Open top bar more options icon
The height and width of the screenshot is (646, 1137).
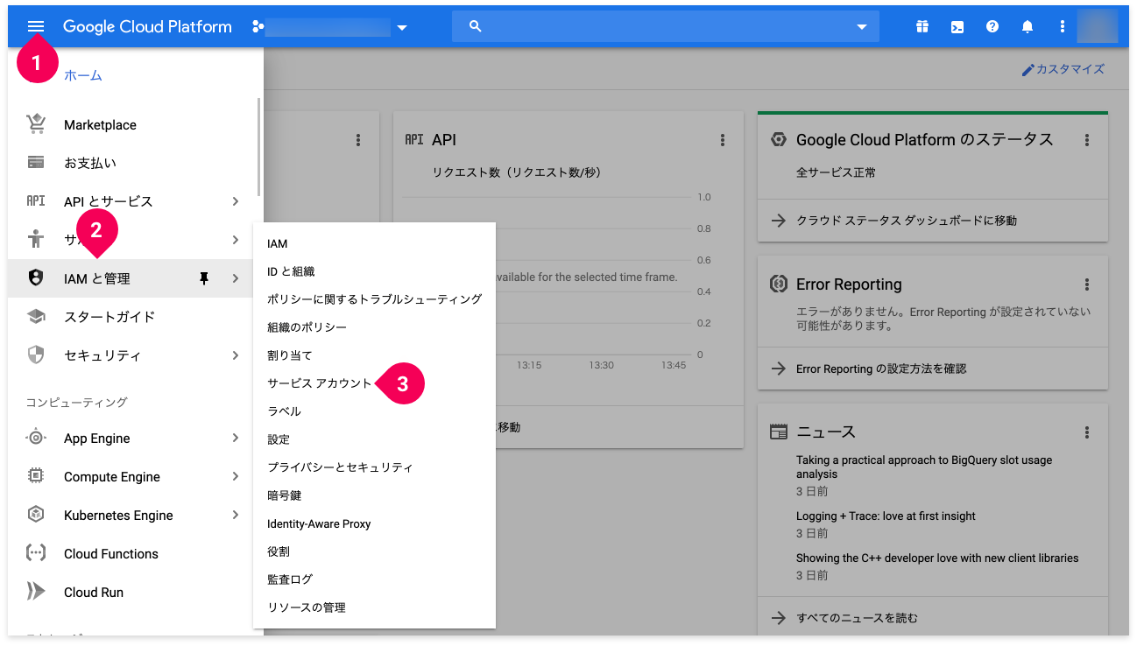pos(1063,26)
